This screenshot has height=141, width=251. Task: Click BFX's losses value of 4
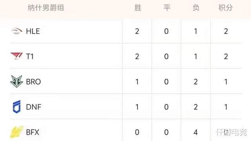click(196, 132)
